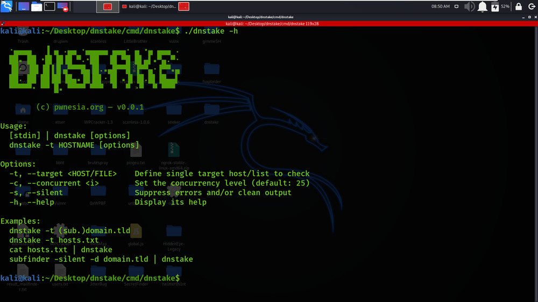The height and width of the screenshot is (302, 538).
Task: Click the bottom kali@kali shell prompt
Action: click(x=90, y=278)
